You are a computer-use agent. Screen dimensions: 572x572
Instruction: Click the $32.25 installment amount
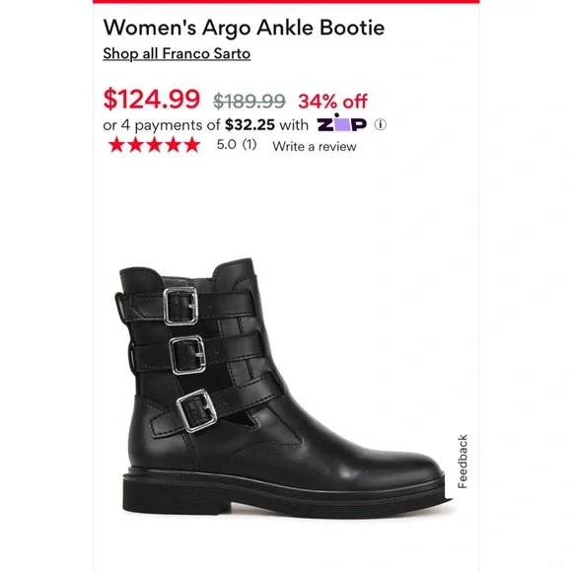point(250,125)
